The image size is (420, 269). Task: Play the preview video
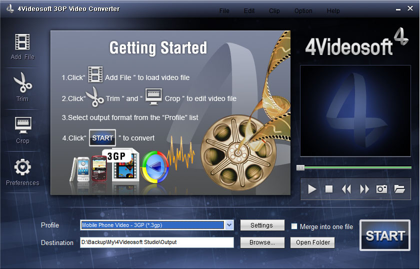point(312,189)
